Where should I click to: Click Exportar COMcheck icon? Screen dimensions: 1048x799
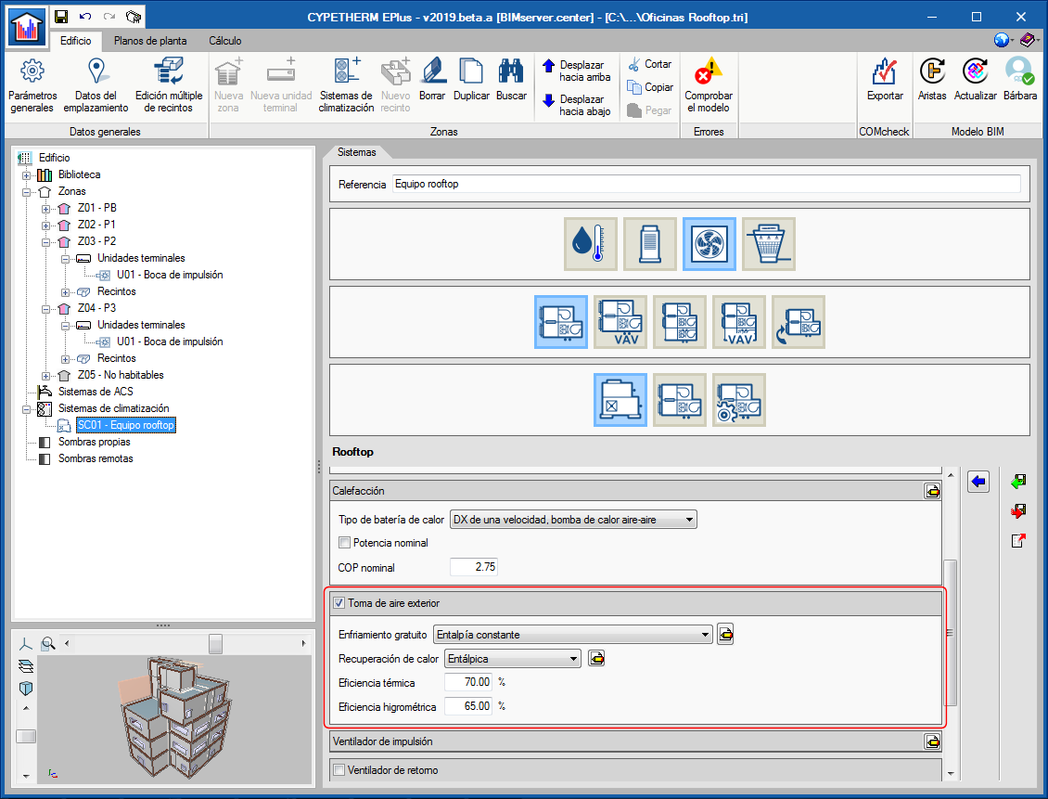pos(885,71)
